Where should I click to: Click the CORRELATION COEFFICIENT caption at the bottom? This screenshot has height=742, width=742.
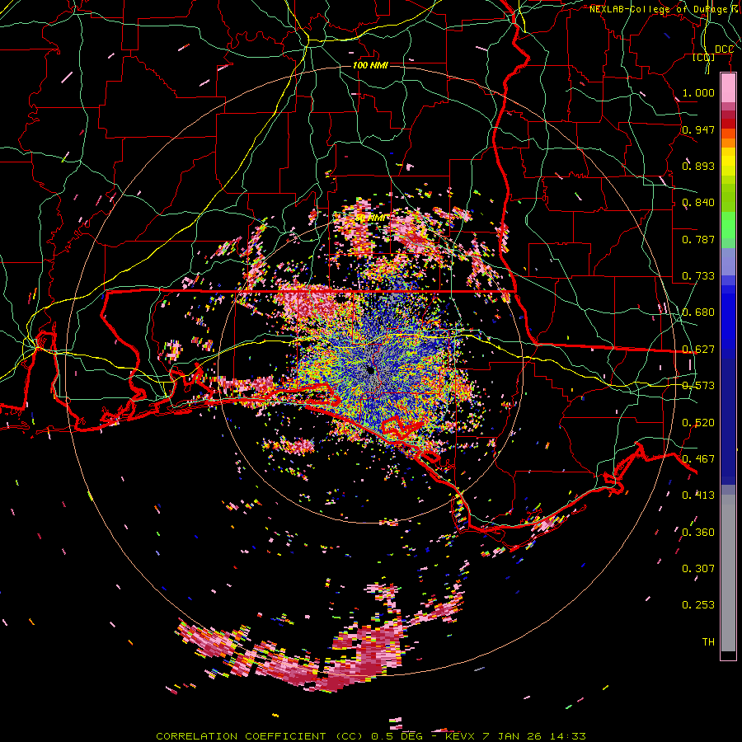pyautogui.click(x=371, y=736)
